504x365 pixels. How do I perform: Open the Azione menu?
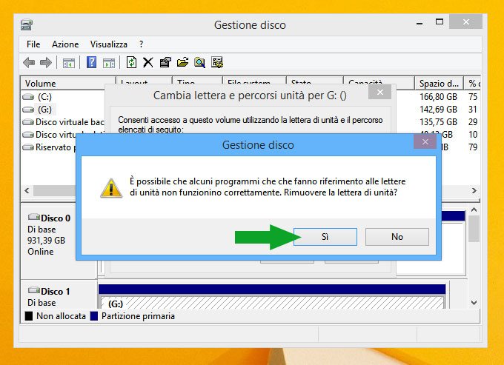65,44
